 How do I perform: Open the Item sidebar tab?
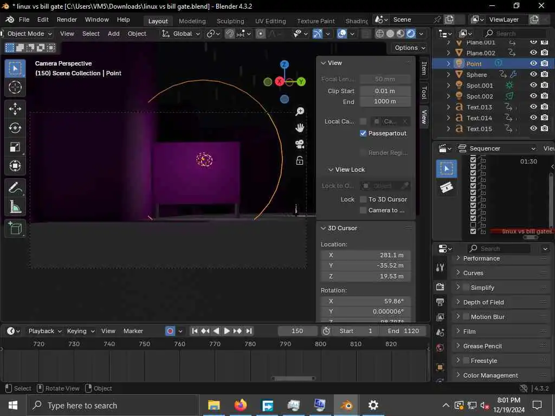(x=424, y=68)
